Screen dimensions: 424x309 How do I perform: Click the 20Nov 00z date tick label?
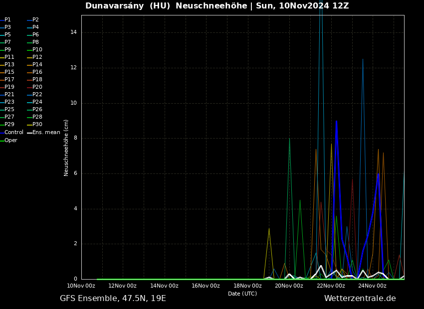pyautogui.click(x=289, y=286)
